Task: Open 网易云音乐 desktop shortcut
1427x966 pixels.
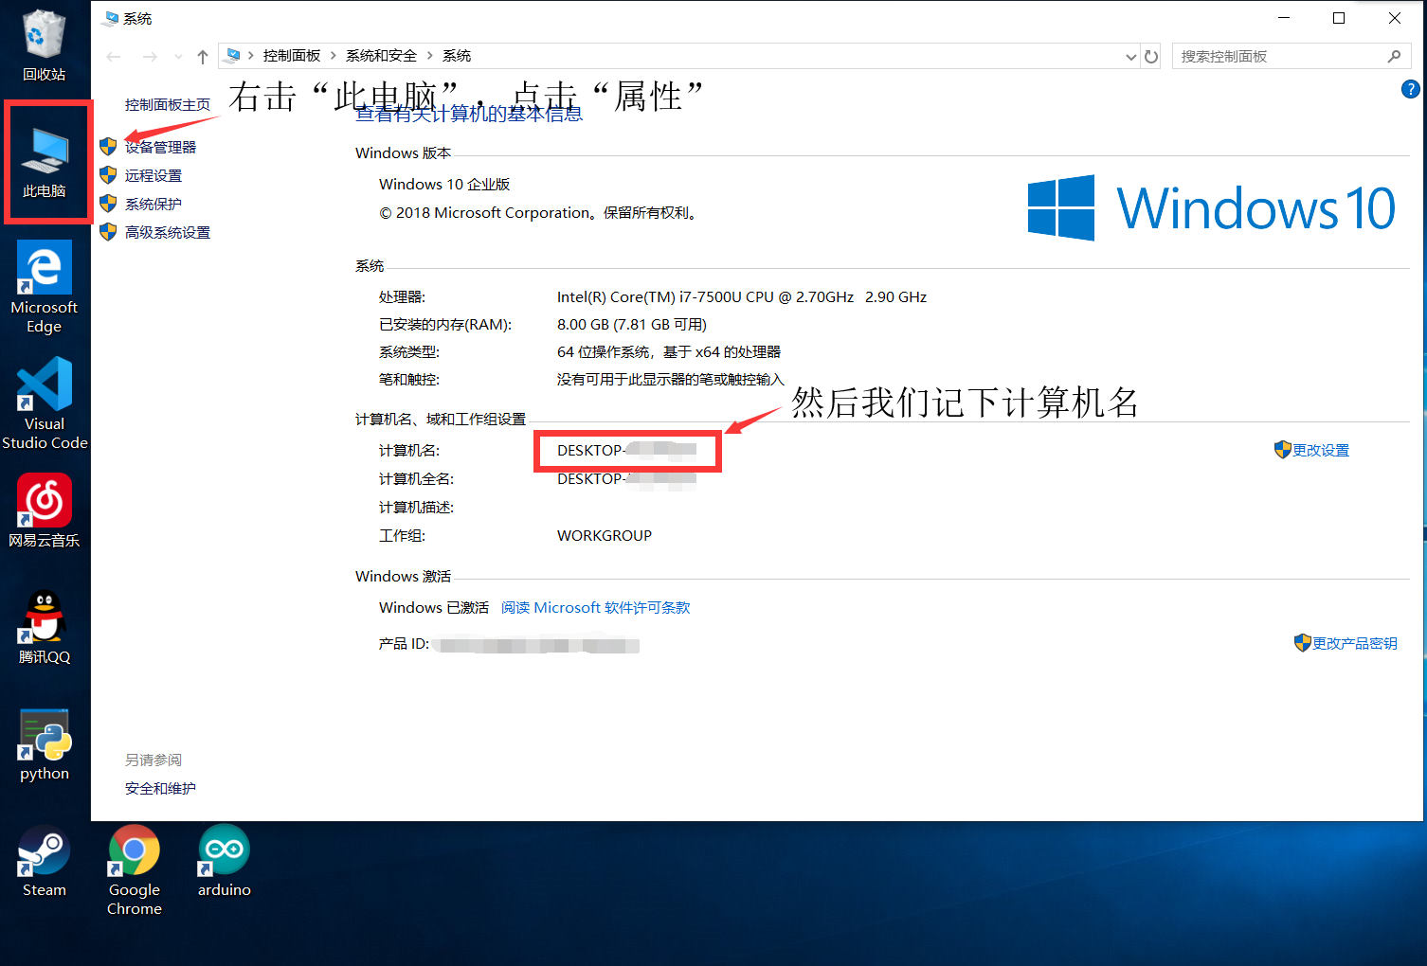Action: click(45, 510)
